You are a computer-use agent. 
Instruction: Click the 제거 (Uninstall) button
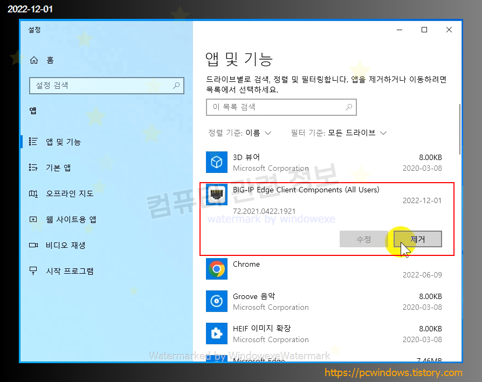click(418, 239)
